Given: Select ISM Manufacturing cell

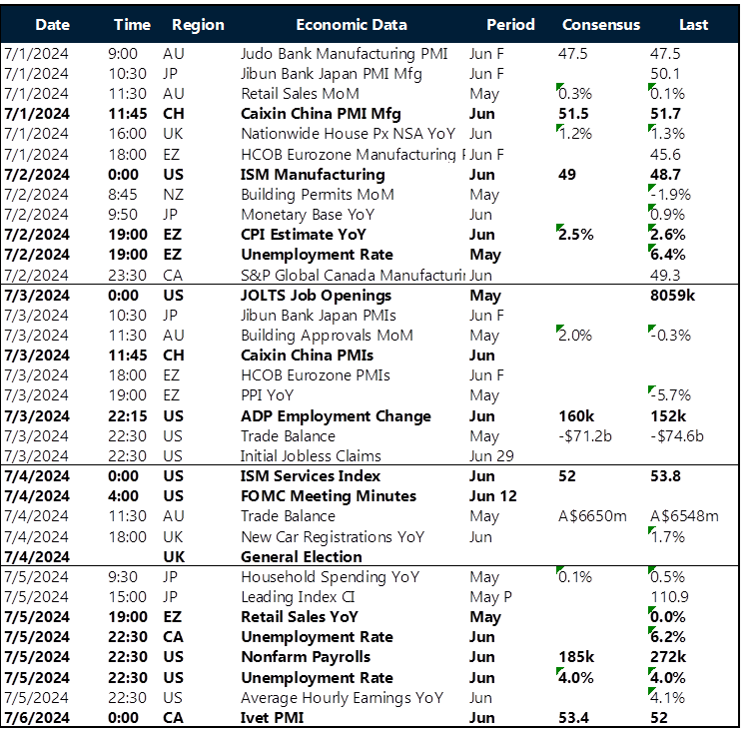Looking at the screenshot, I should point(313,175).
